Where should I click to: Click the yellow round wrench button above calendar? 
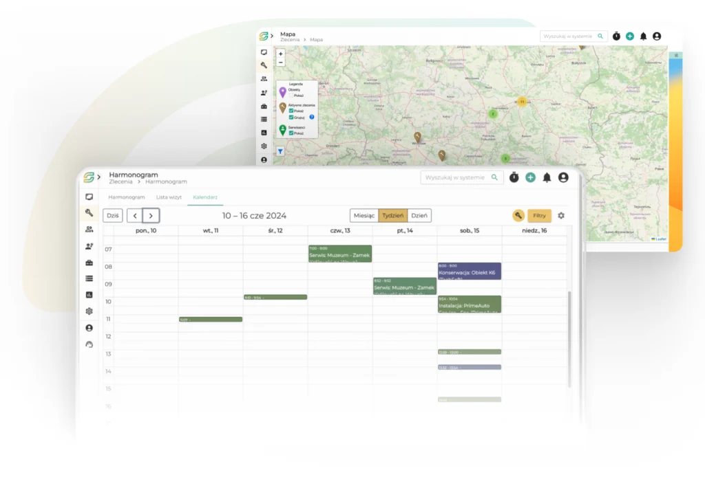(518, 216)
